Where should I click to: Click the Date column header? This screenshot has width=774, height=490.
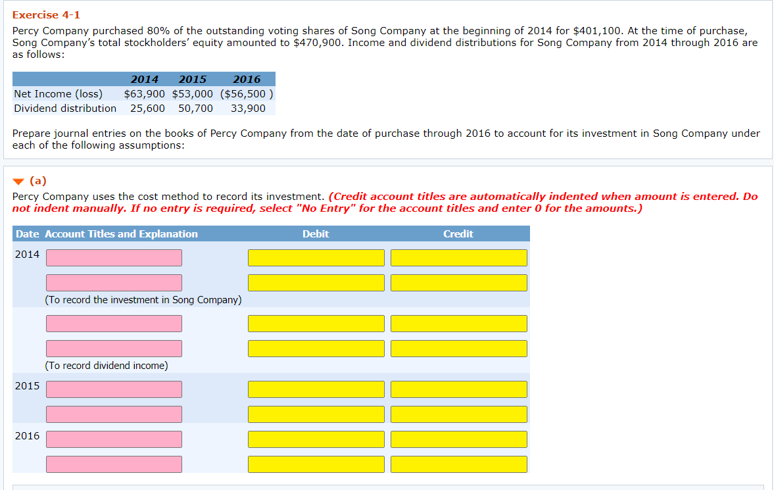click(x=27, y=233)
